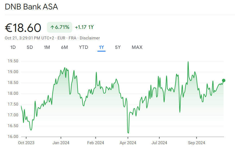Click the 16.00 y-axis label

coord(13,137)
